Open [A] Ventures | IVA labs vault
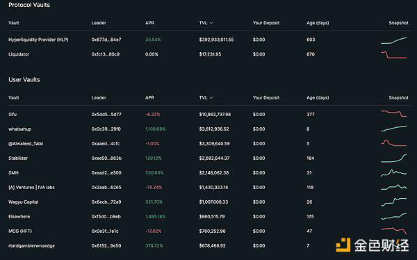The width and height of the screenshot is (417, 260). (x=32, y=187)
